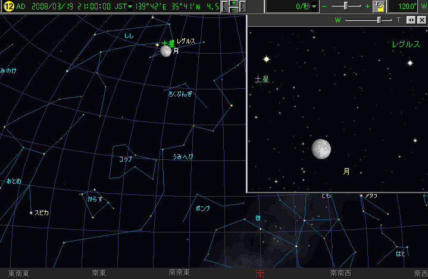Click the time step back arrow
This screenshot has height=279, width=428.
click(224, 7)
